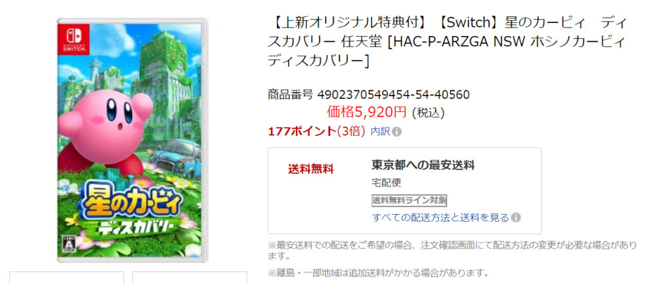The image size is (670, 284).
Task: Click the 送料無料ライン対象 badge
Action: (410, 200)
